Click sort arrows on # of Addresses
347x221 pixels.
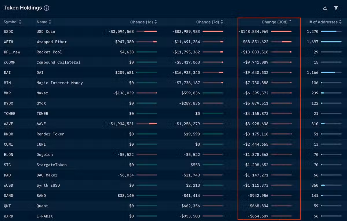(340, 22)
